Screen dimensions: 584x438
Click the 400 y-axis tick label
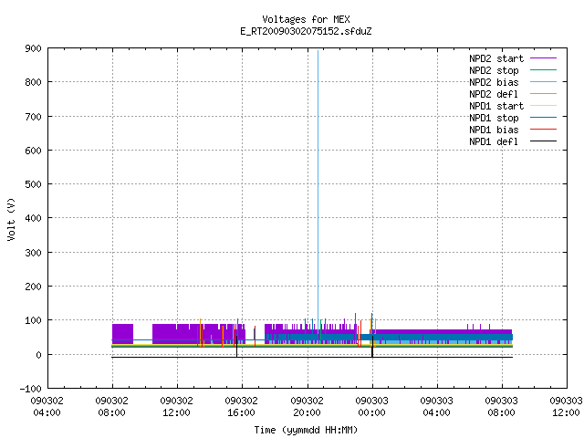[33, 218]
